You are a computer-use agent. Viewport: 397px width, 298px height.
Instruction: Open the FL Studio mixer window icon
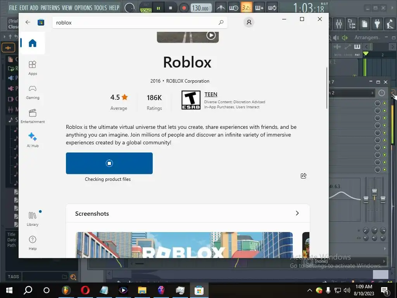point(339,24)
